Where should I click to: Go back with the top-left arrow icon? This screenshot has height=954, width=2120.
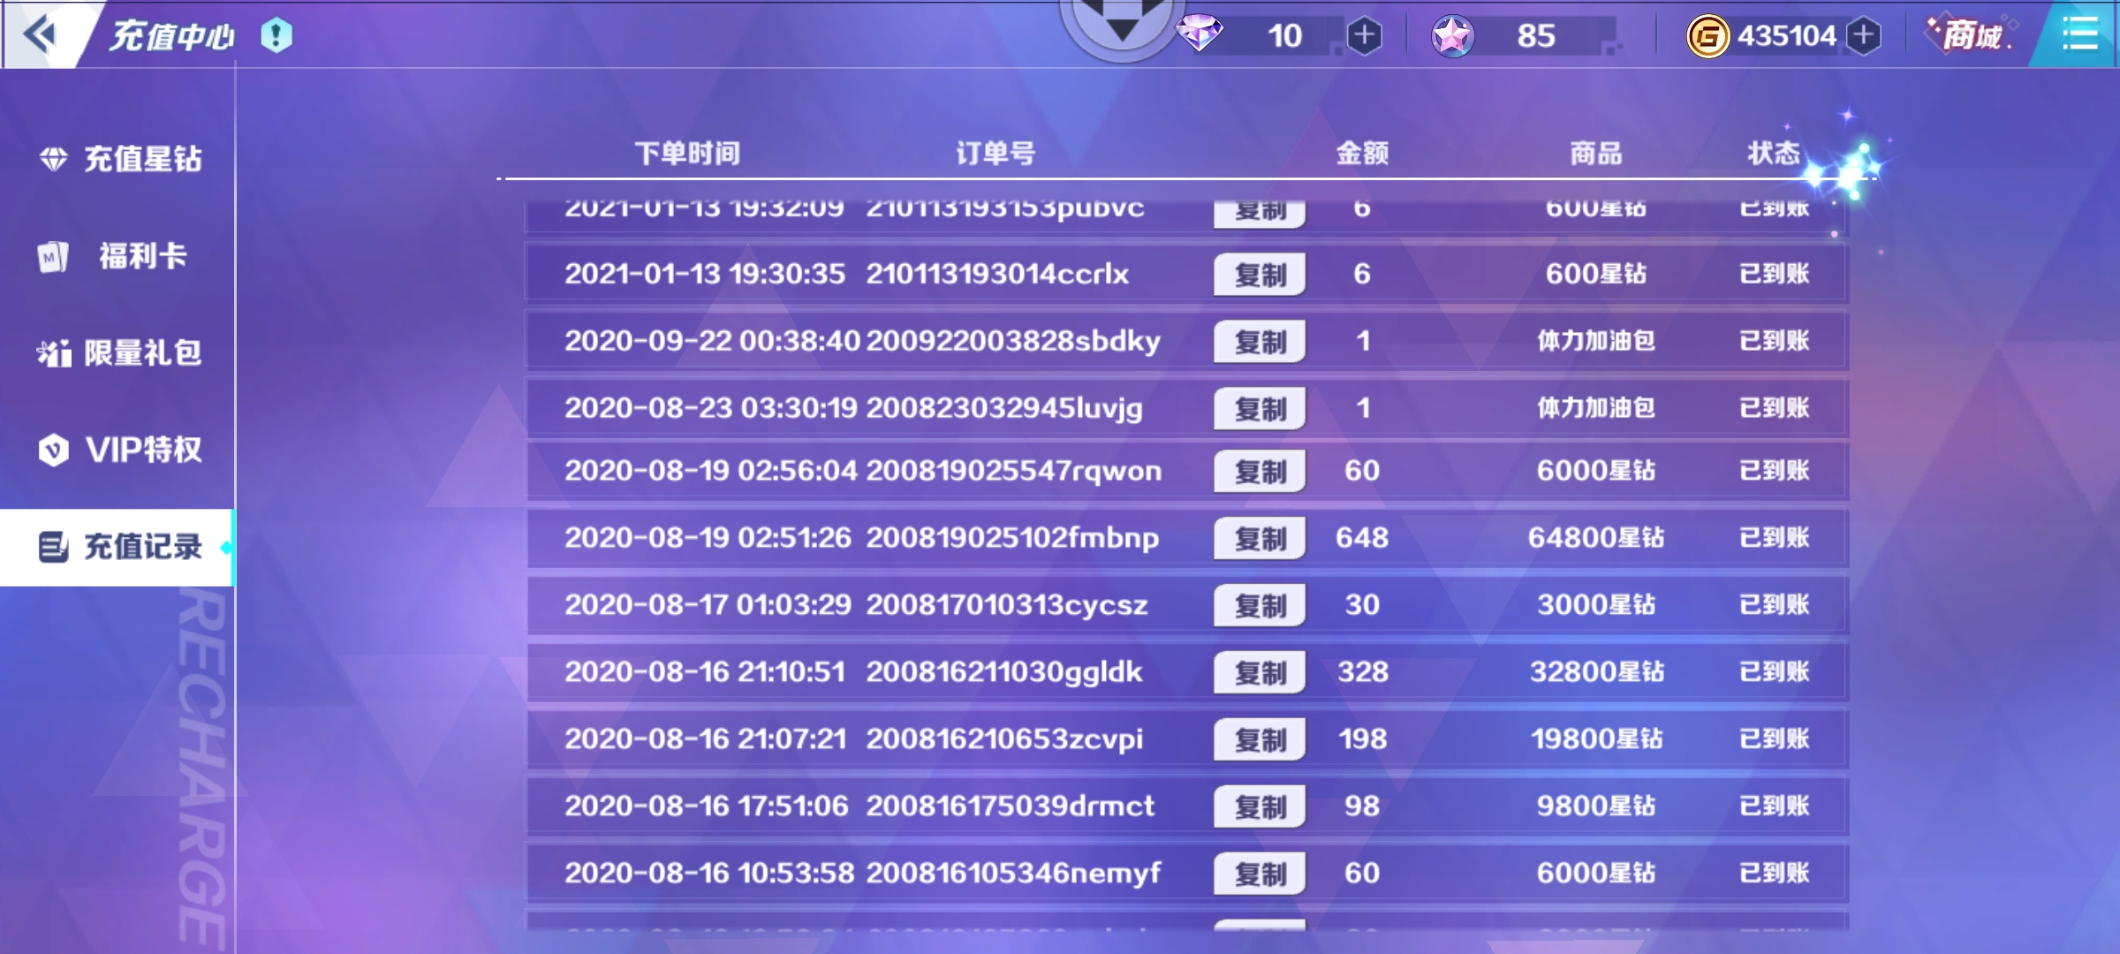(x=40, y=34)
